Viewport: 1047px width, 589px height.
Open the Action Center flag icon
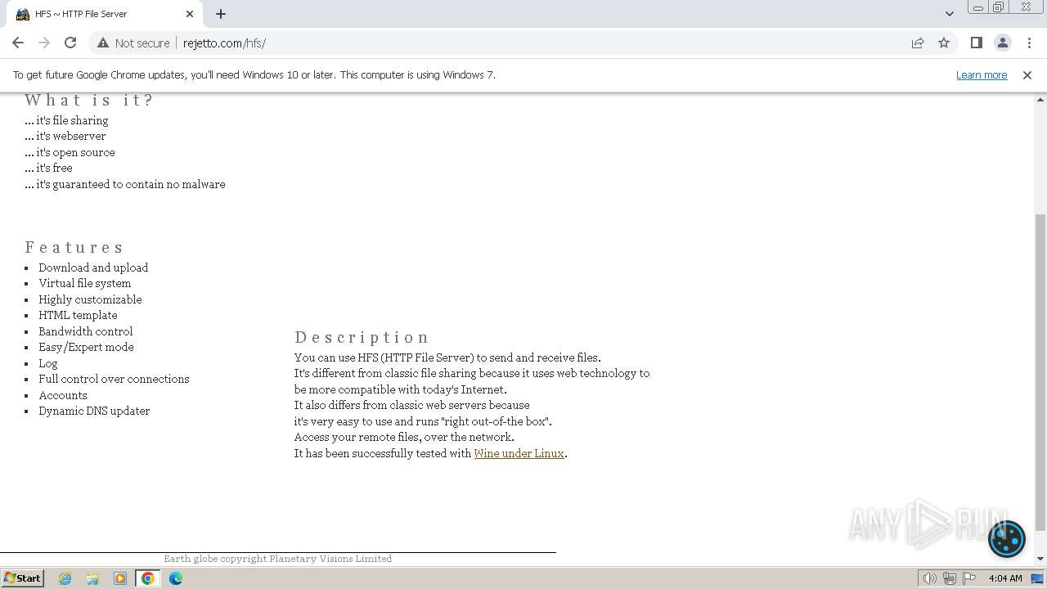pos(968,578)
